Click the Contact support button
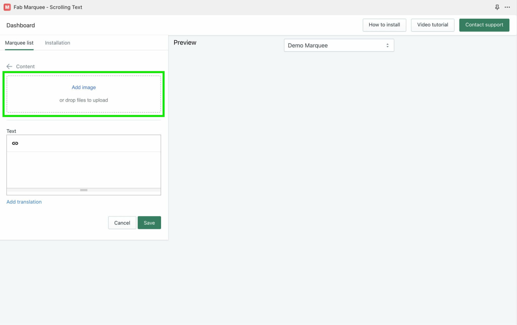The width and height of the screenshot is (517, 325). tap(484, 25)
